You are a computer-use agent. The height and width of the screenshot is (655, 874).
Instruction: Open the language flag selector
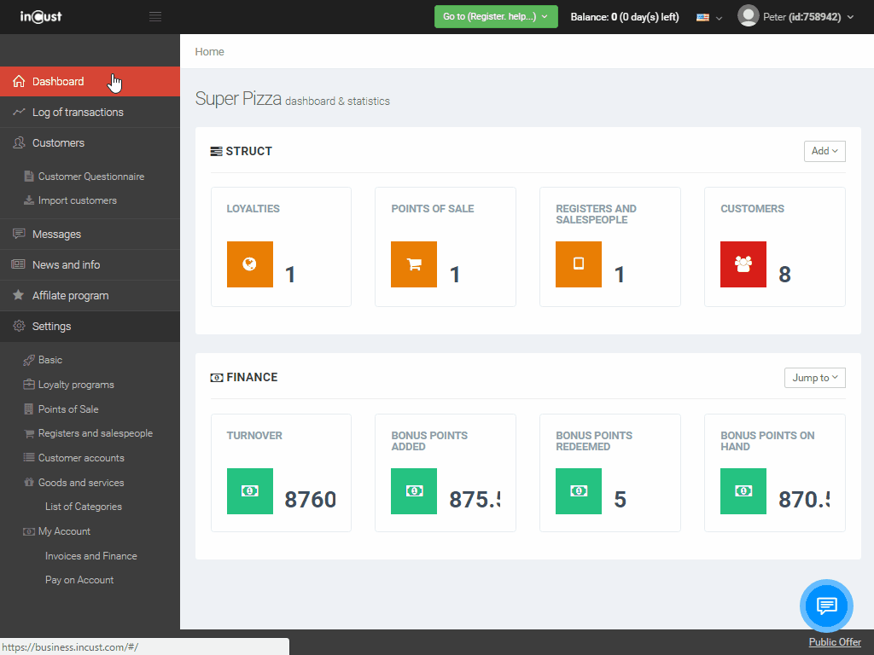point(708,17)
